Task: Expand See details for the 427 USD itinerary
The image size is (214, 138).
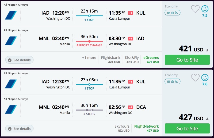Action: point(20,129)
